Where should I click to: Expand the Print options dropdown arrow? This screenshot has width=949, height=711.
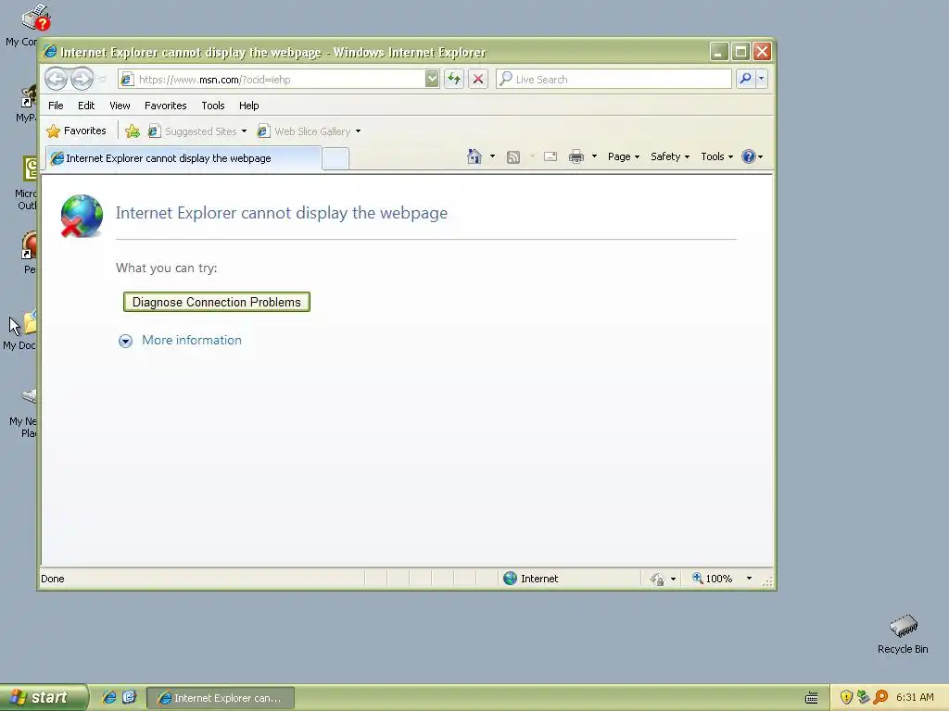pyautogui.click(x=594, y=156)
